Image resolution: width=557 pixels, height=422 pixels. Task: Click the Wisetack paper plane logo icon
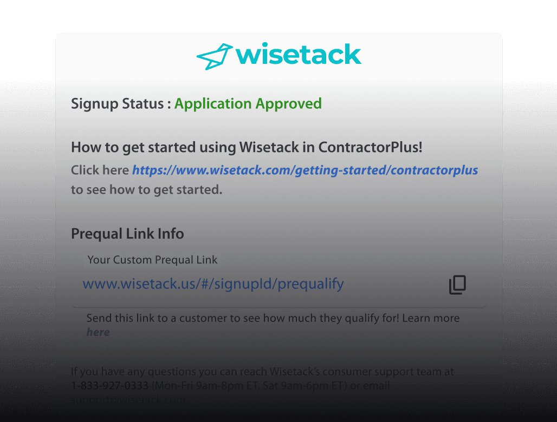[x=214, y=56]
